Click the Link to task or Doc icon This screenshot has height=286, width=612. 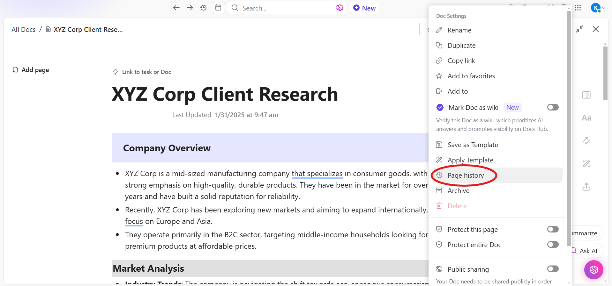tap(116, 72)
